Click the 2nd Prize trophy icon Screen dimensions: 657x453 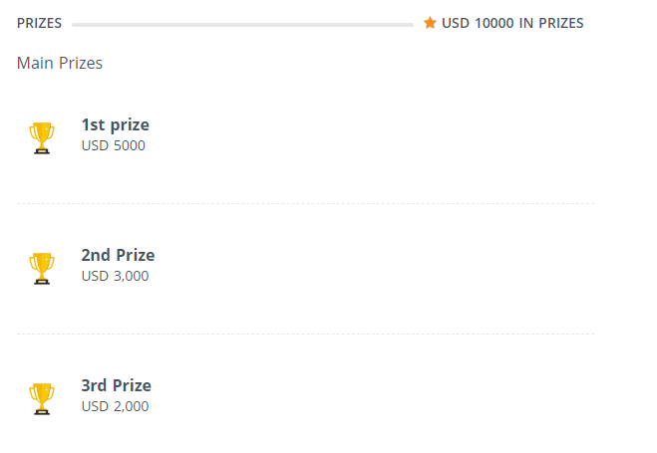(x=42, y=268)
